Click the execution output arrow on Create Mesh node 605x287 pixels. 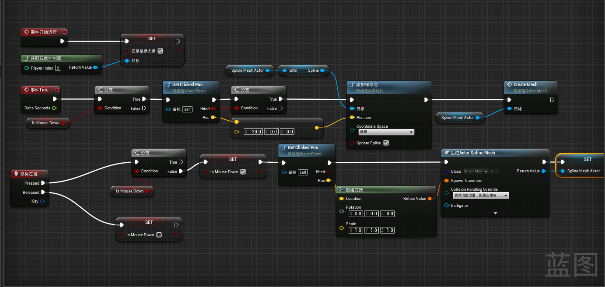coord(553,100)
